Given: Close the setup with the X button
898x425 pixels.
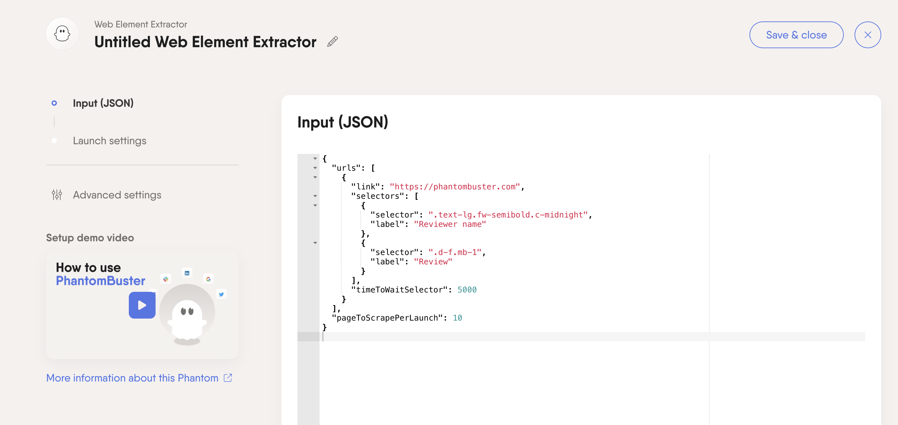Looking at the screenshot, I should coord(867,35).
